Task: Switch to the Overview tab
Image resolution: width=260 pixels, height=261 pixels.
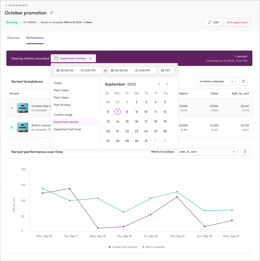Action: click(13, 38)
